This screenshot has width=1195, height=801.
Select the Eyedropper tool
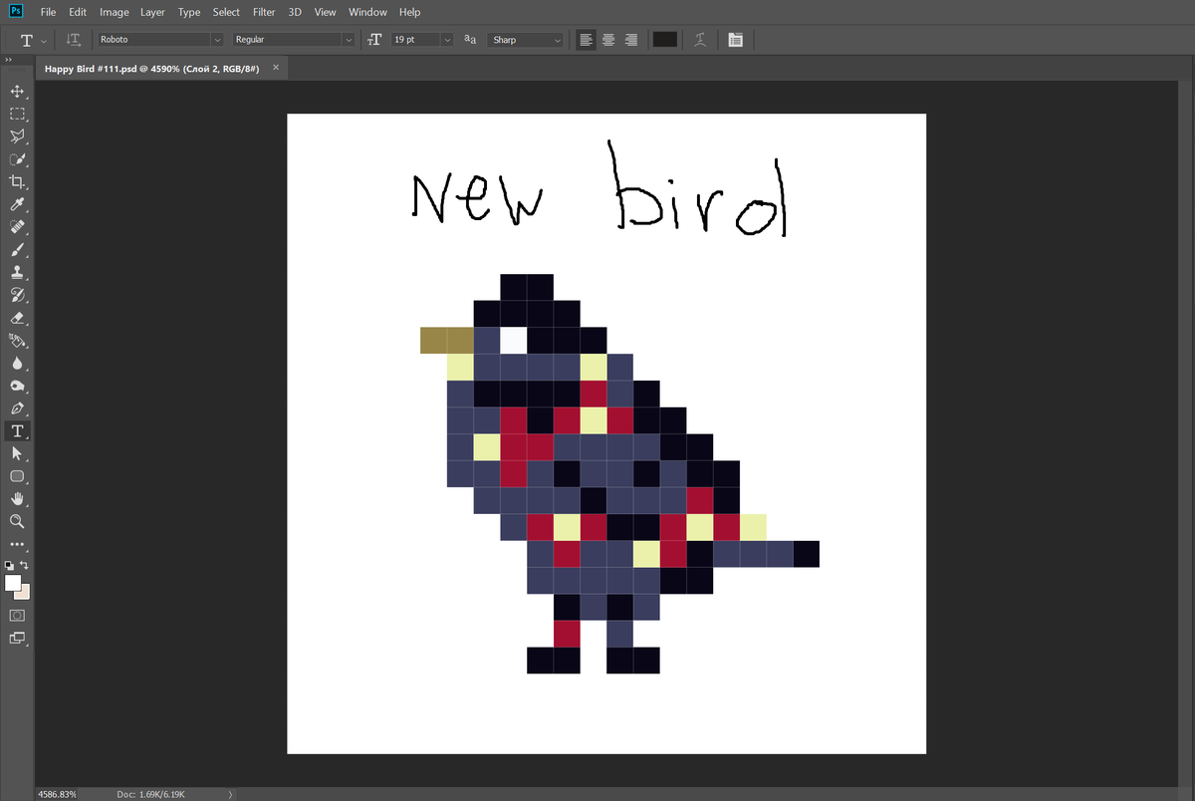click(17, 204)
